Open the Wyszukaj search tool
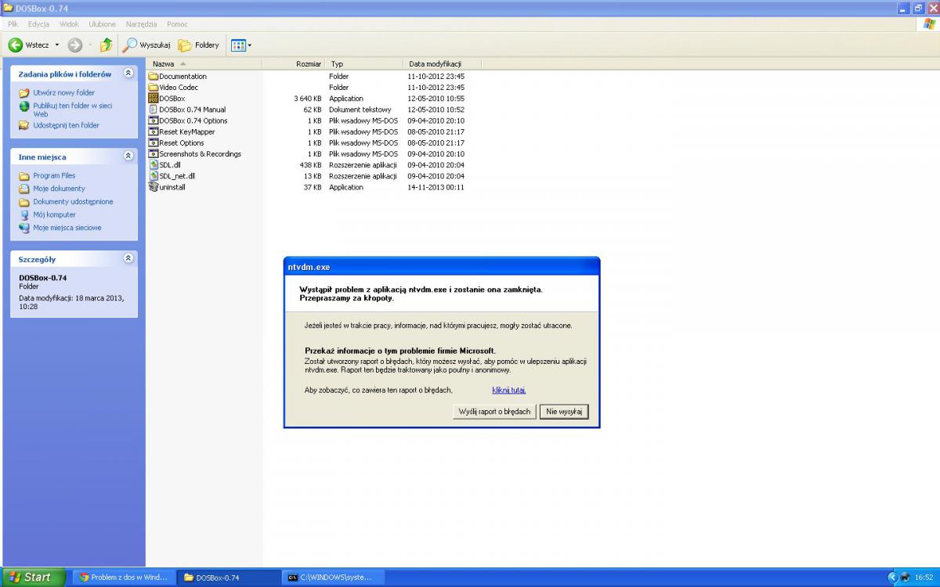Viewport: 940px width, 587px height. pos(146,45)
